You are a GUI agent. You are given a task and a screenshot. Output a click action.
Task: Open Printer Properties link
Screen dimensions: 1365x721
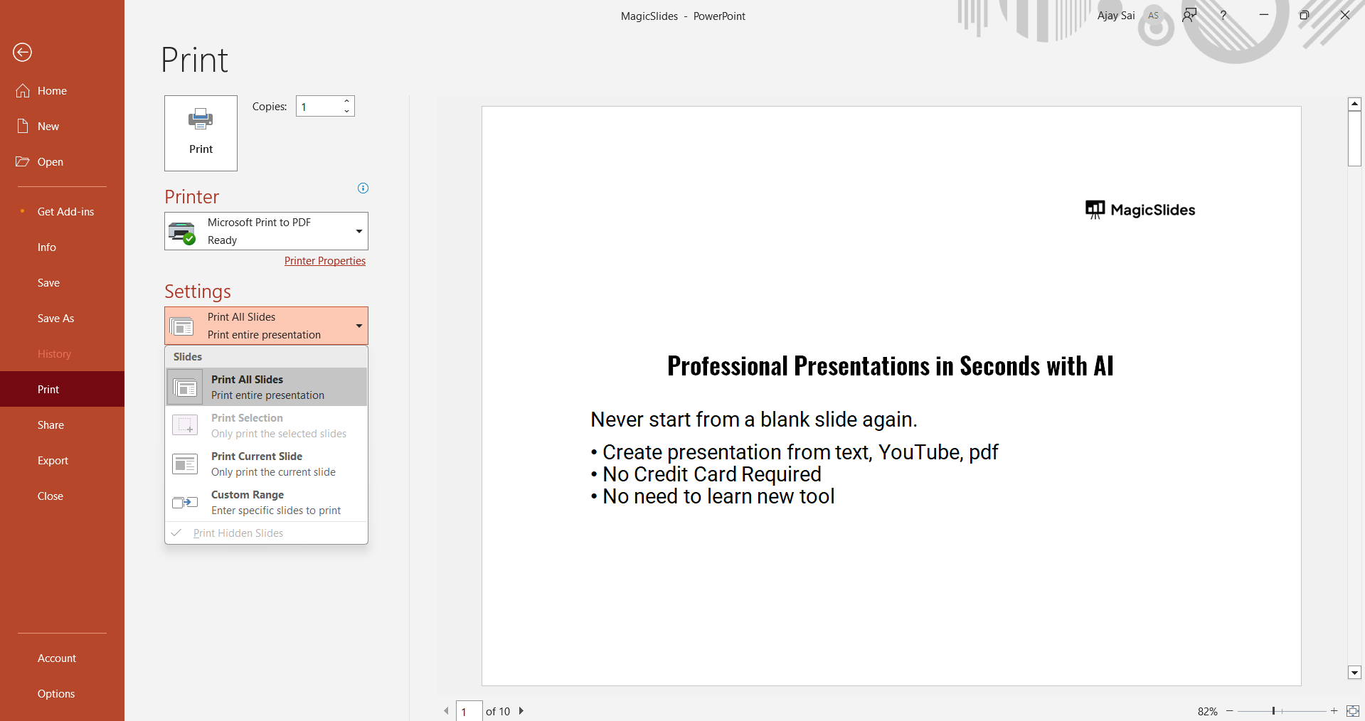[324, 261]
